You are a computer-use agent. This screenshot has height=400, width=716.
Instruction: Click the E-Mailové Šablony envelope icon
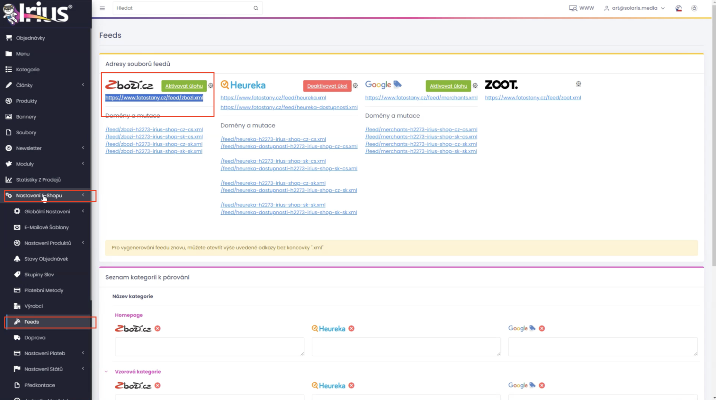[17, 227]
